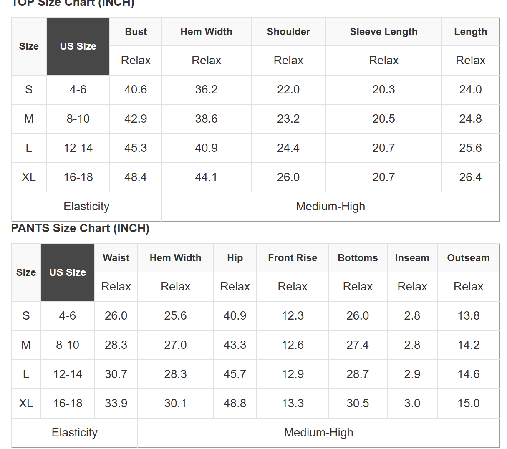This screenshot has height=449, width=507.
Task: Click the Bust column header
Action: click(136, 32)
